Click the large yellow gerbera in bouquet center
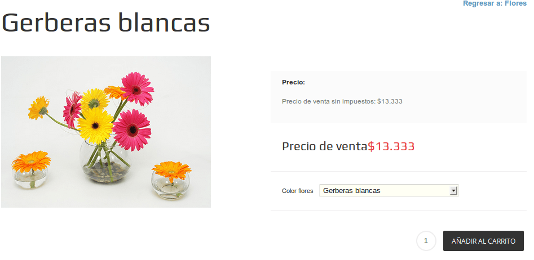The width and height of the screenshot is (534, 260). click(95, 125)
